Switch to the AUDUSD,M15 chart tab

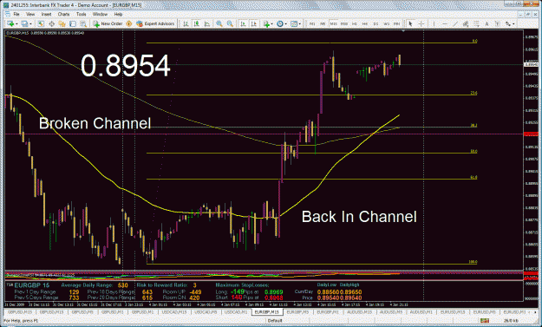pyautogui.click(x=360, y=311)
